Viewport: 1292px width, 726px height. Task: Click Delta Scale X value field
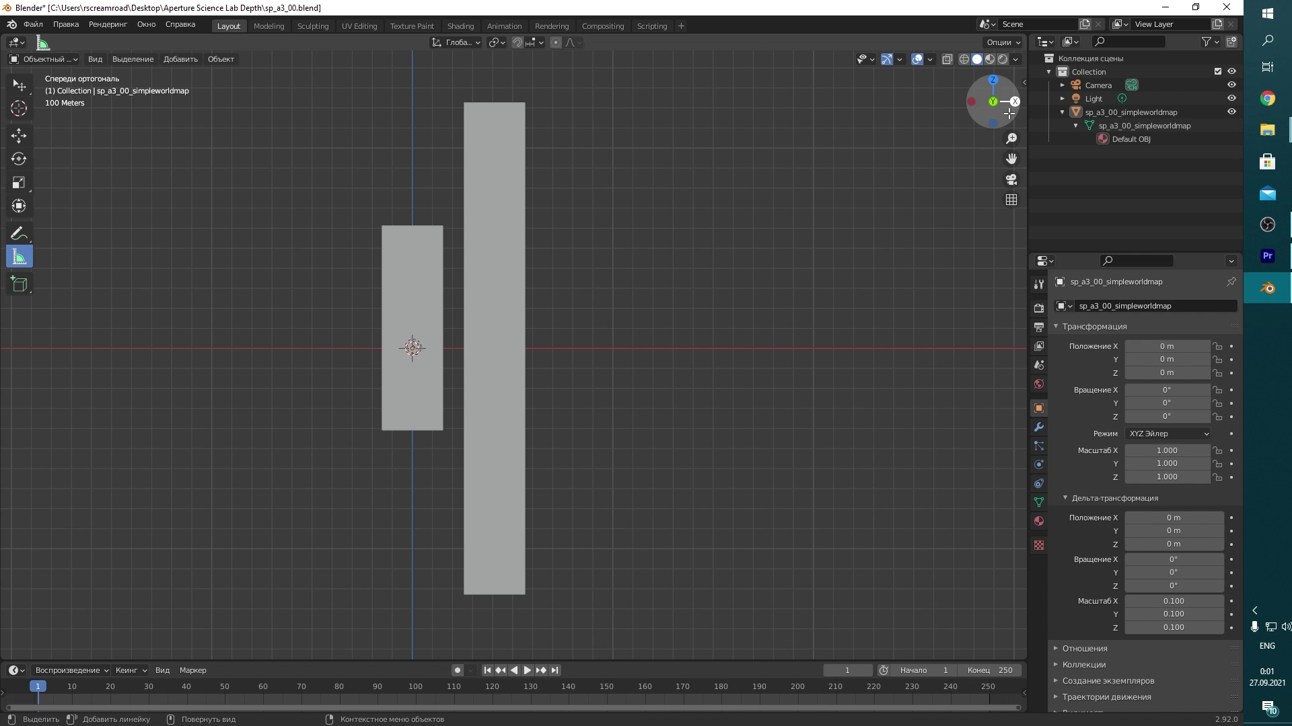click(1174, 601)
